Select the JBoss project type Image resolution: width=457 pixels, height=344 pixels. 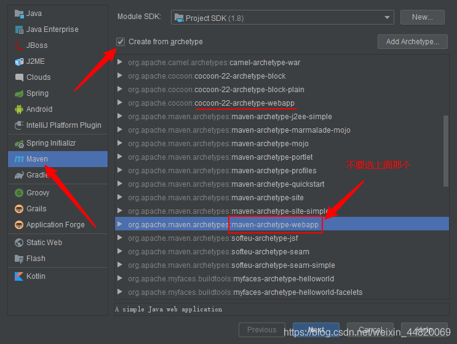pyautogui.click(x=58, y=45)
